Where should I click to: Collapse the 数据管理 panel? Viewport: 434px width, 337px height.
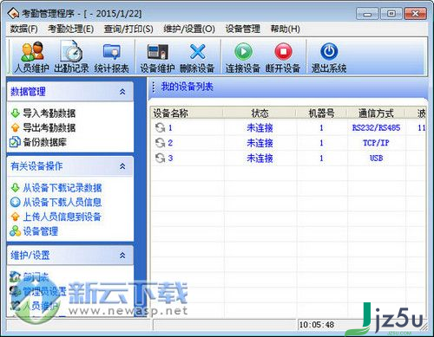122,92
